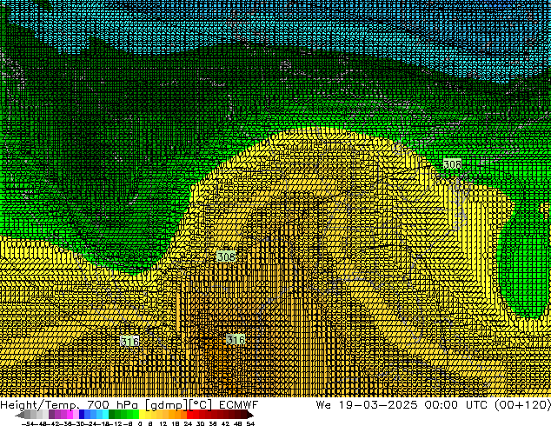
Task: Click the 308 contour label near the map's eastern edge
Action: [452, 163]
